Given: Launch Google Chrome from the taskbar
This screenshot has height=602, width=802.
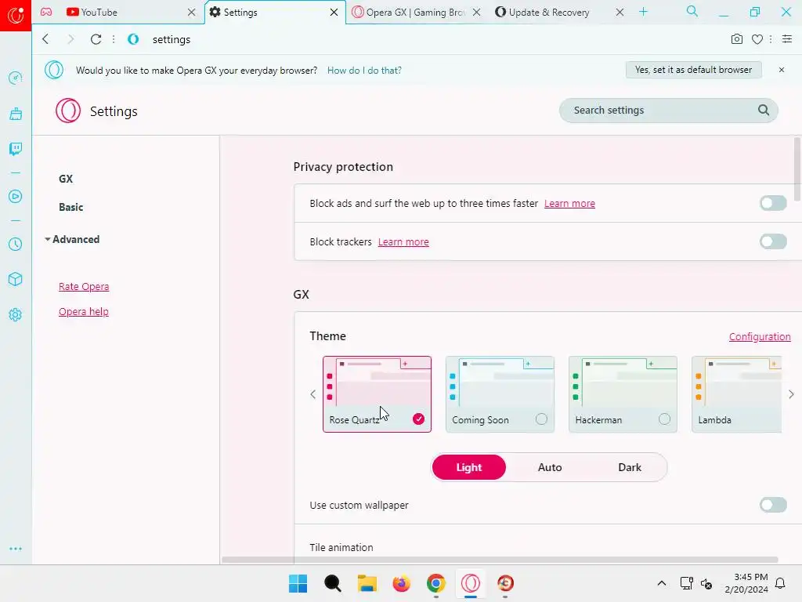Looking at the screenshot, I should click(435, 583).
